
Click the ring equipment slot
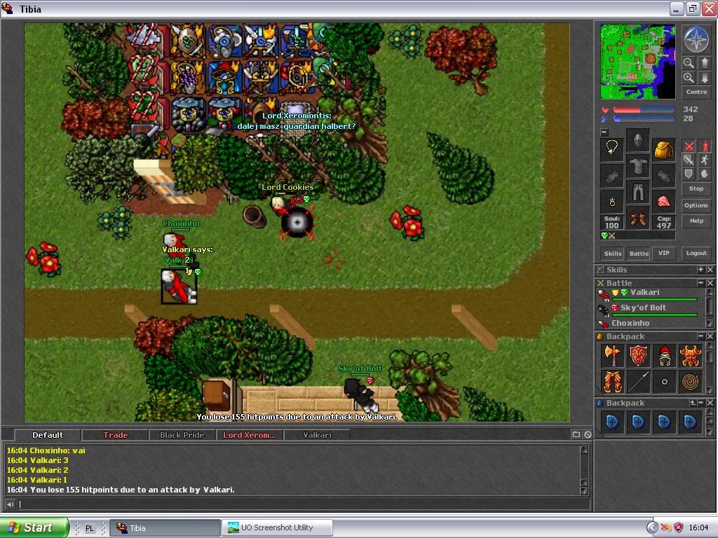pyautogui.click(x=611, y=201)
